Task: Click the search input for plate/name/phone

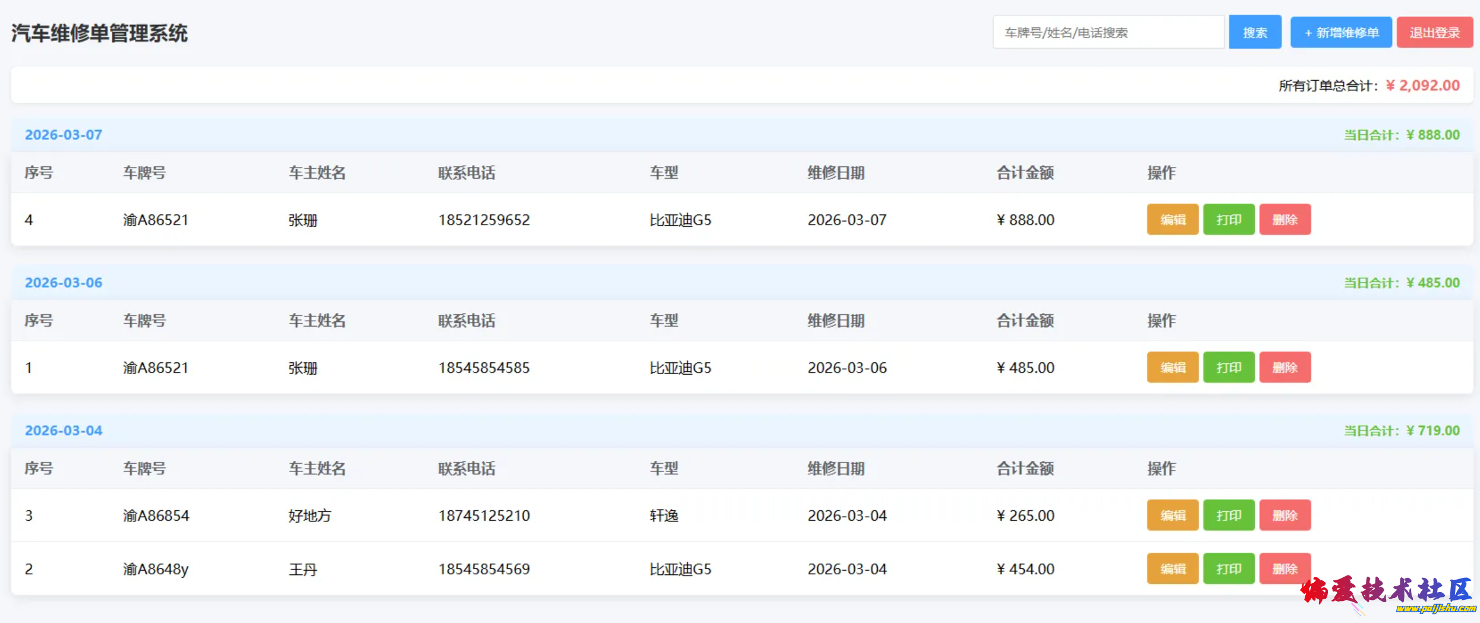Action: 1108,32
